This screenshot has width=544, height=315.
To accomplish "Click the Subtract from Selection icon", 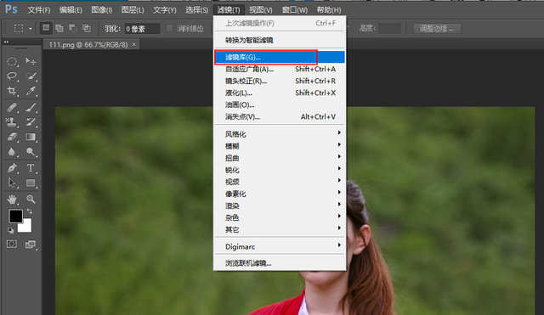I will click(x=72, y=28).
